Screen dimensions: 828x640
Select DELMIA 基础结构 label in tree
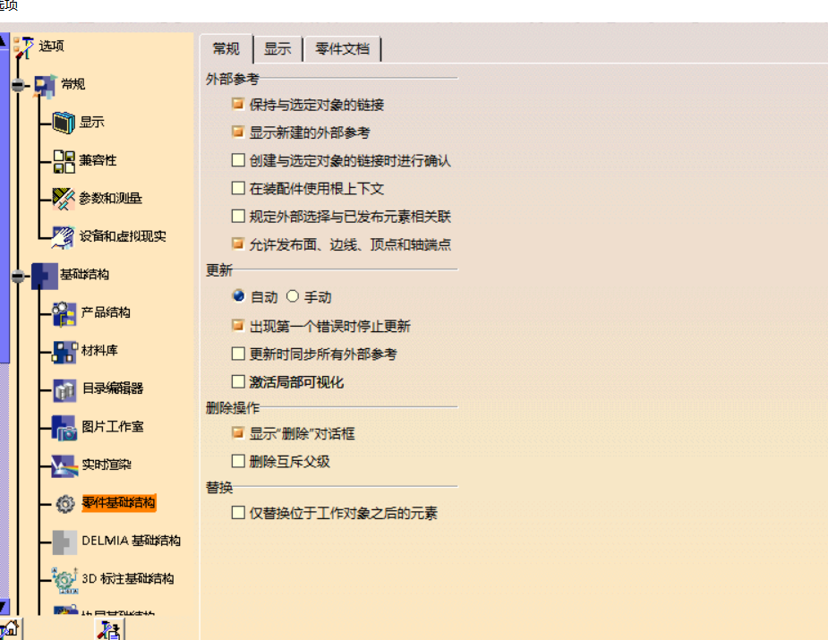131,542
